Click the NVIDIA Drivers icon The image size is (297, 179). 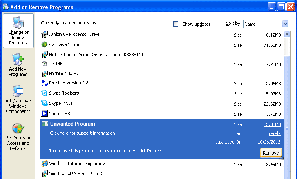(44, 74)
